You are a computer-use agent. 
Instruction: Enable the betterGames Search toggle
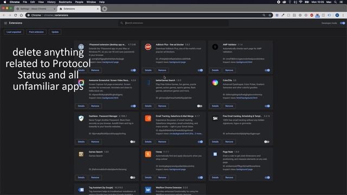click(200, 106)
